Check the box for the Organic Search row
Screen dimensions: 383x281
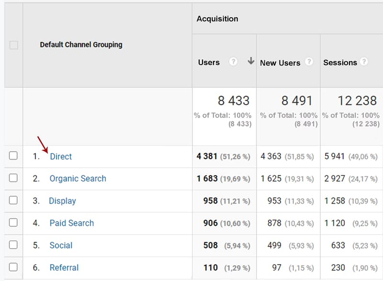point(13,178)
